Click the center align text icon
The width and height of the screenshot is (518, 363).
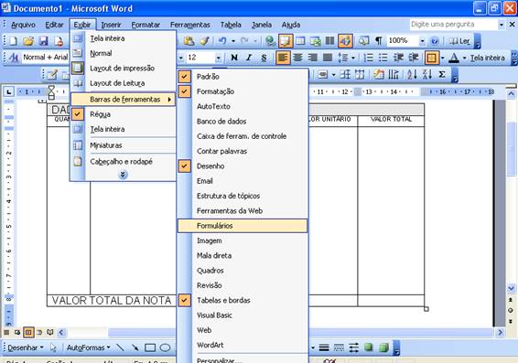point(297,58)
